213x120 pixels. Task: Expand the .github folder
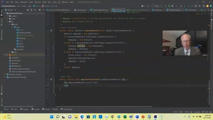(x=7, y=16)
